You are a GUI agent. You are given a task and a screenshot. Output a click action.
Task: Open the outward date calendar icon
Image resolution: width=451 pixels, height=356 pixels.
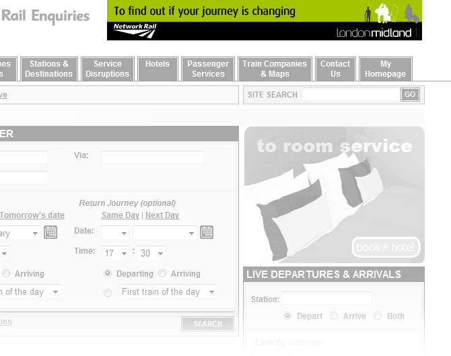pyautogui.click(x=50, y=232)
